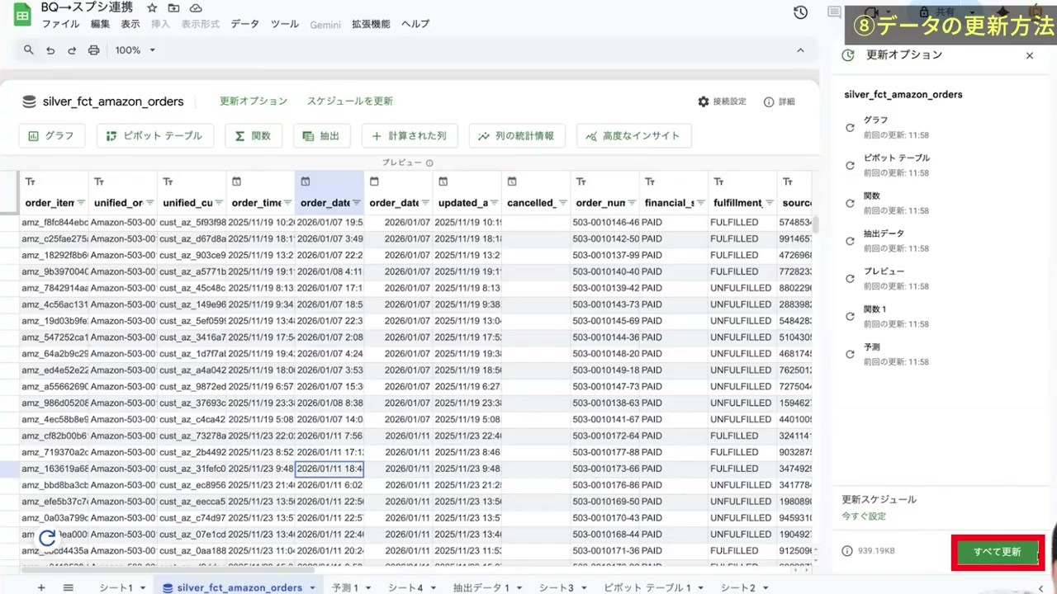Click the 更新オプション link
This screenshot has height=594, width=1057.
click(254, 101)
